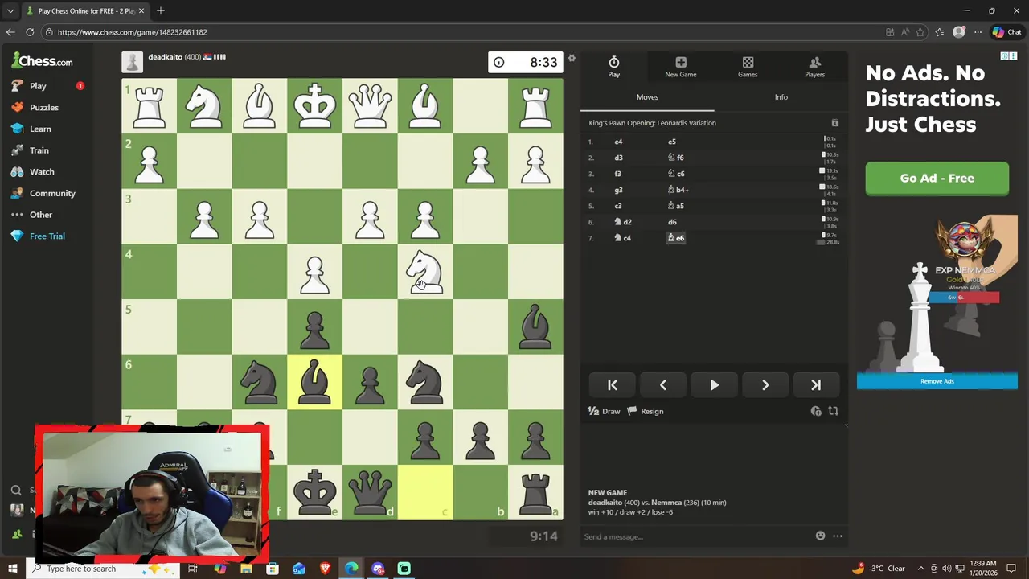The image size is (1029, 579).
Task: Click the Remove Ads button
Action: [x=937, y=381]
